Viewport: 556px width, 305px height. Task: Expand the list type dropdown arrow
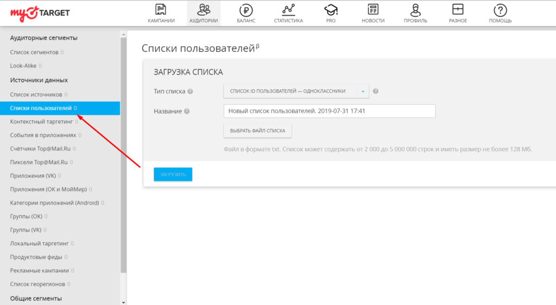[x=363, y=92]
